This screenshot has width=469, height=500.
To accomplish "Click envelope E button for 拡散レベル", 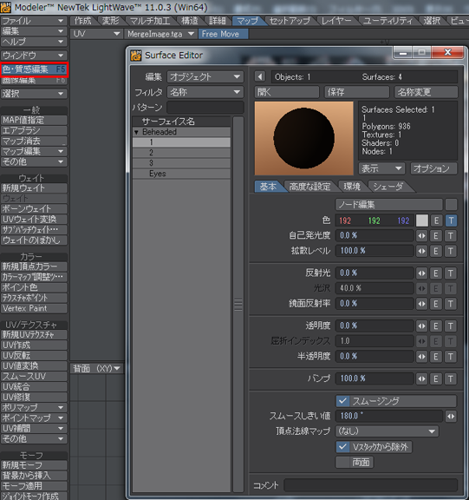I will pos(436,251).
